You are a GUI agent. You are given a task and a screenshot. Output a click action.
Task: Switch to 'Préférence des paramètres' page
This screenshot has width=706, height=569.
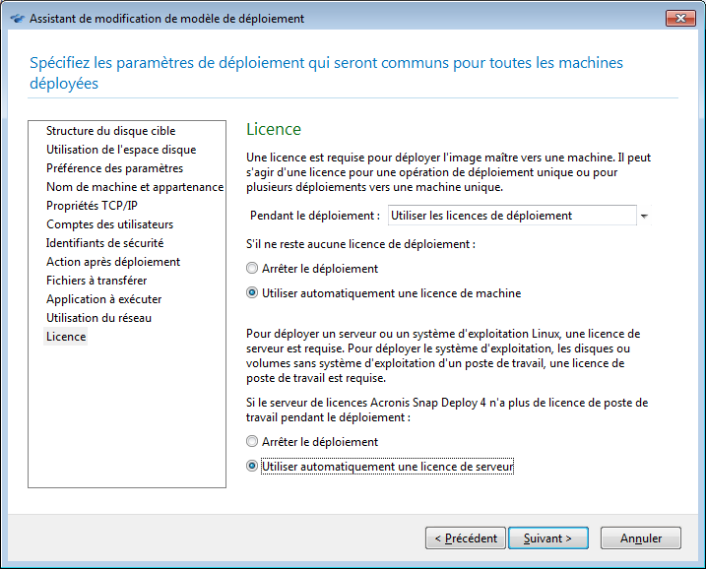pyautogui.click(x=114, y=168)
